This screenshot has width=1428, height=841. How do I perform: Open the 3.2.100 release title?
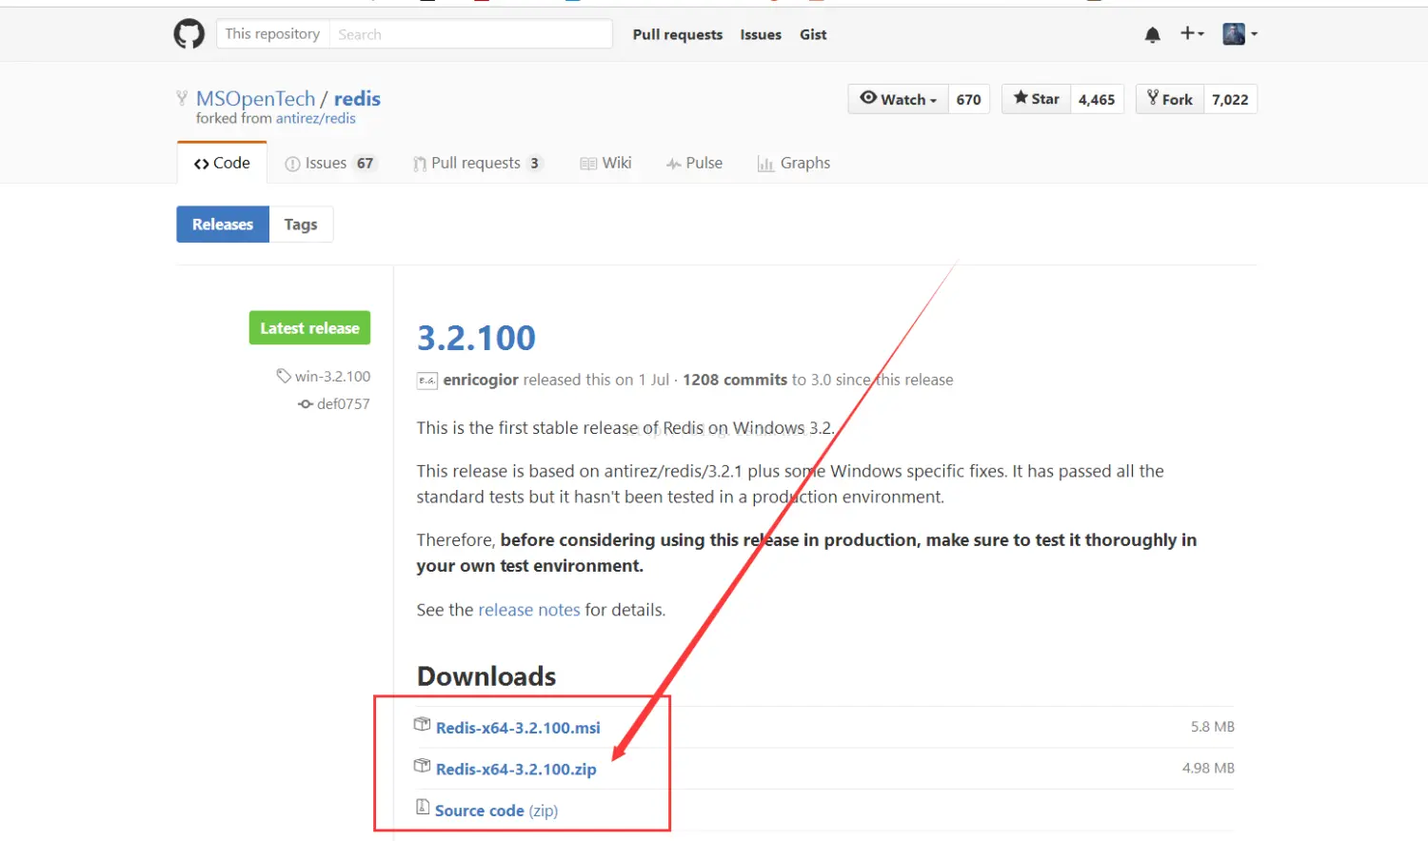pos(476,338)
